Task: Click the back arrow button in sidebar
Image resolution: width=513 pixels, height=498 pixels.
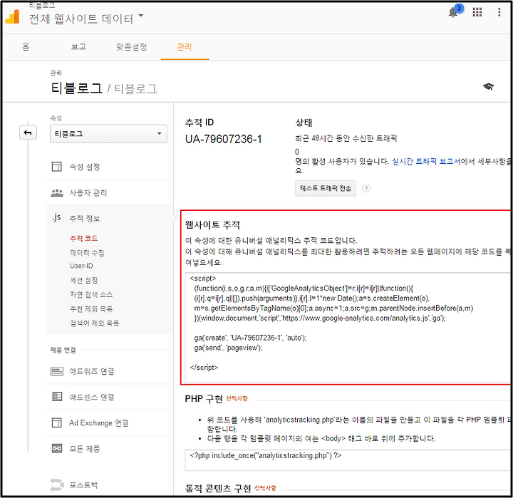Action: point(28,133)
